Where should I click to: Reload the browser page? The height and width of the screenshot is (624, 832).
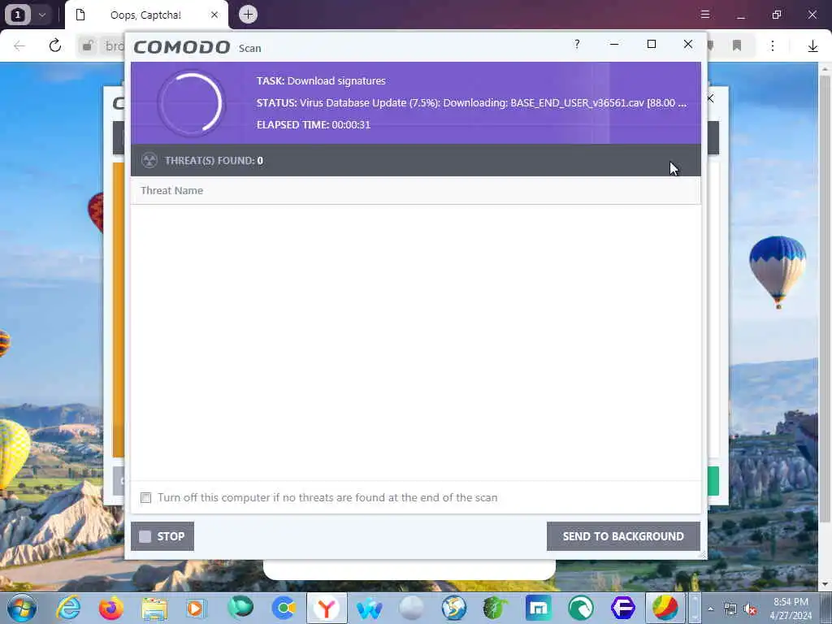tap(55, 45)
